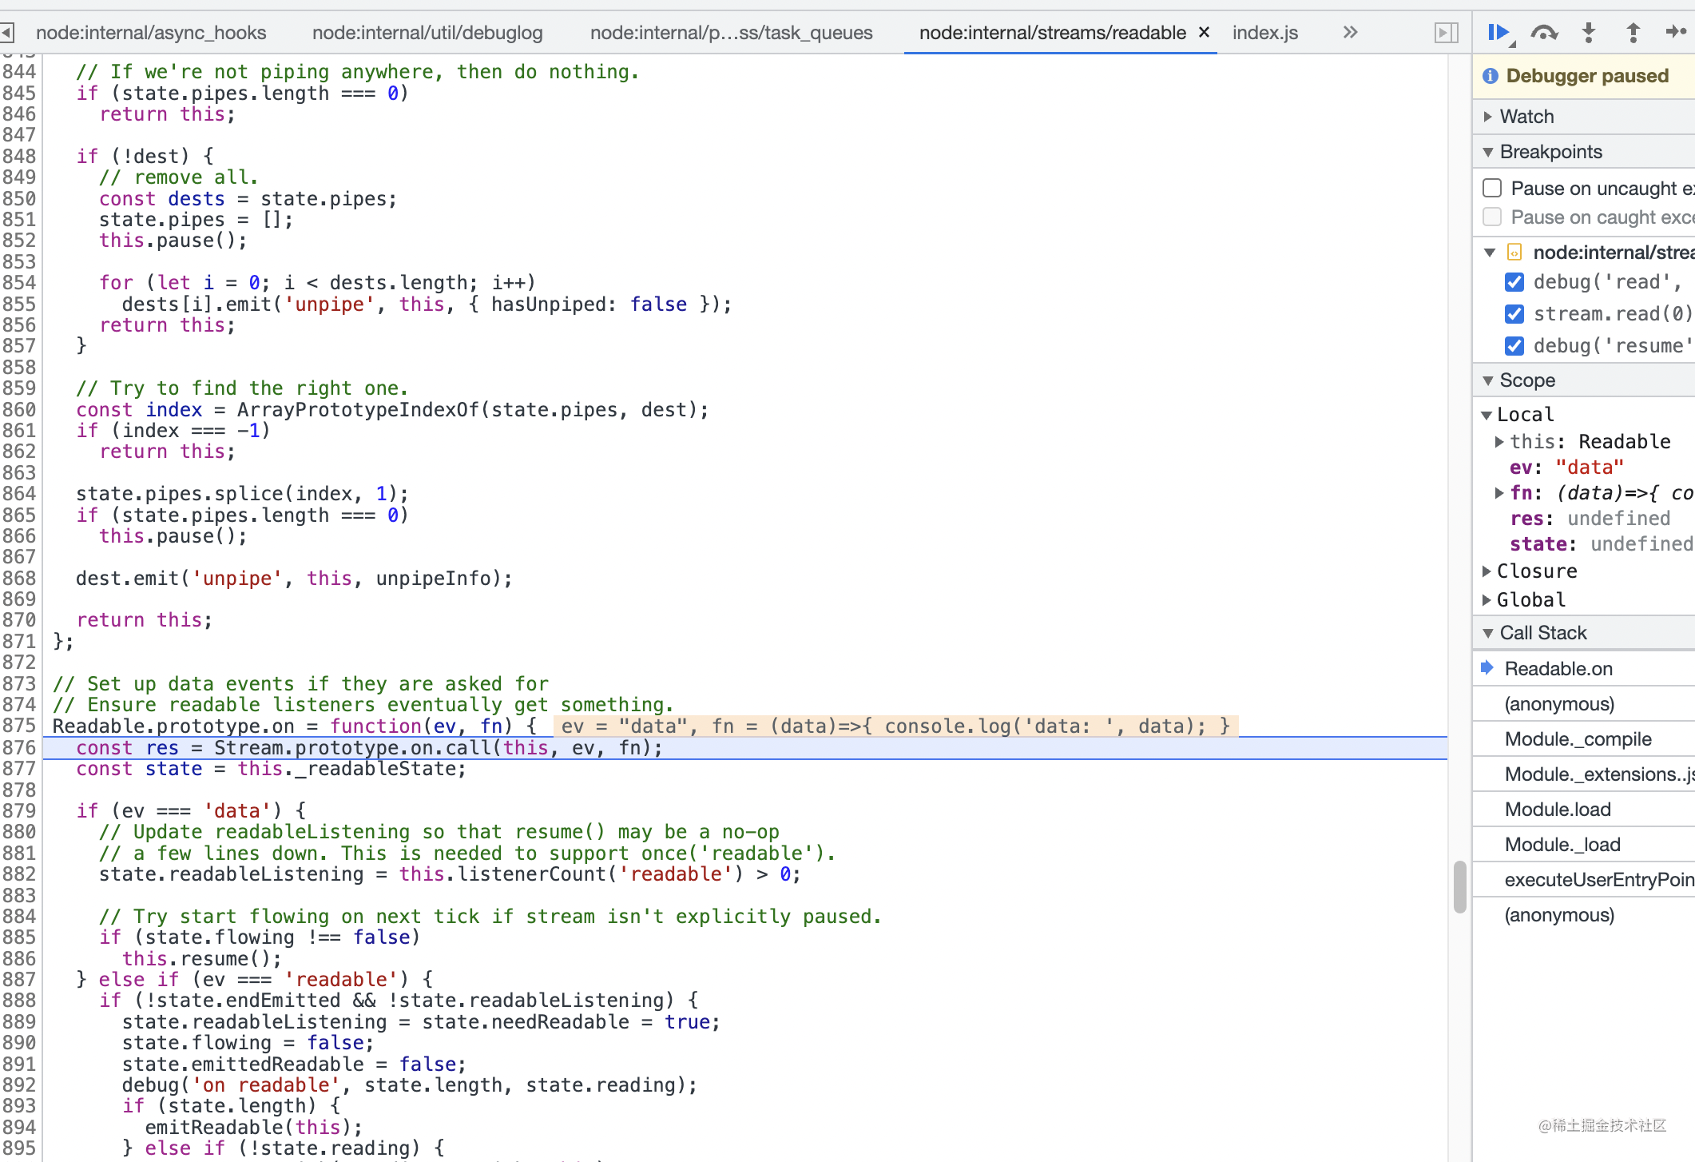Click the state: undefined scope variable
The width and height of the screenshot is (1695, 1162).
click(x=1601, y=544)
